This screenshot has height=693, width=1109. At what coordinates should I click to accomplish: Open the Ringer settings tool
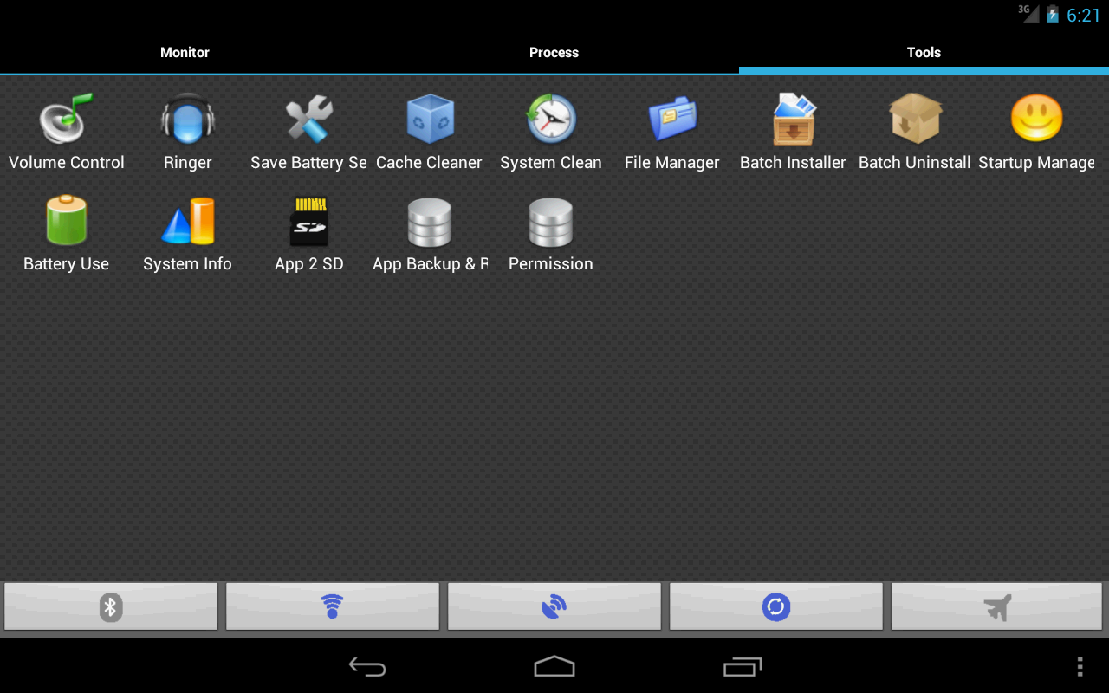(x=187, y=130)
